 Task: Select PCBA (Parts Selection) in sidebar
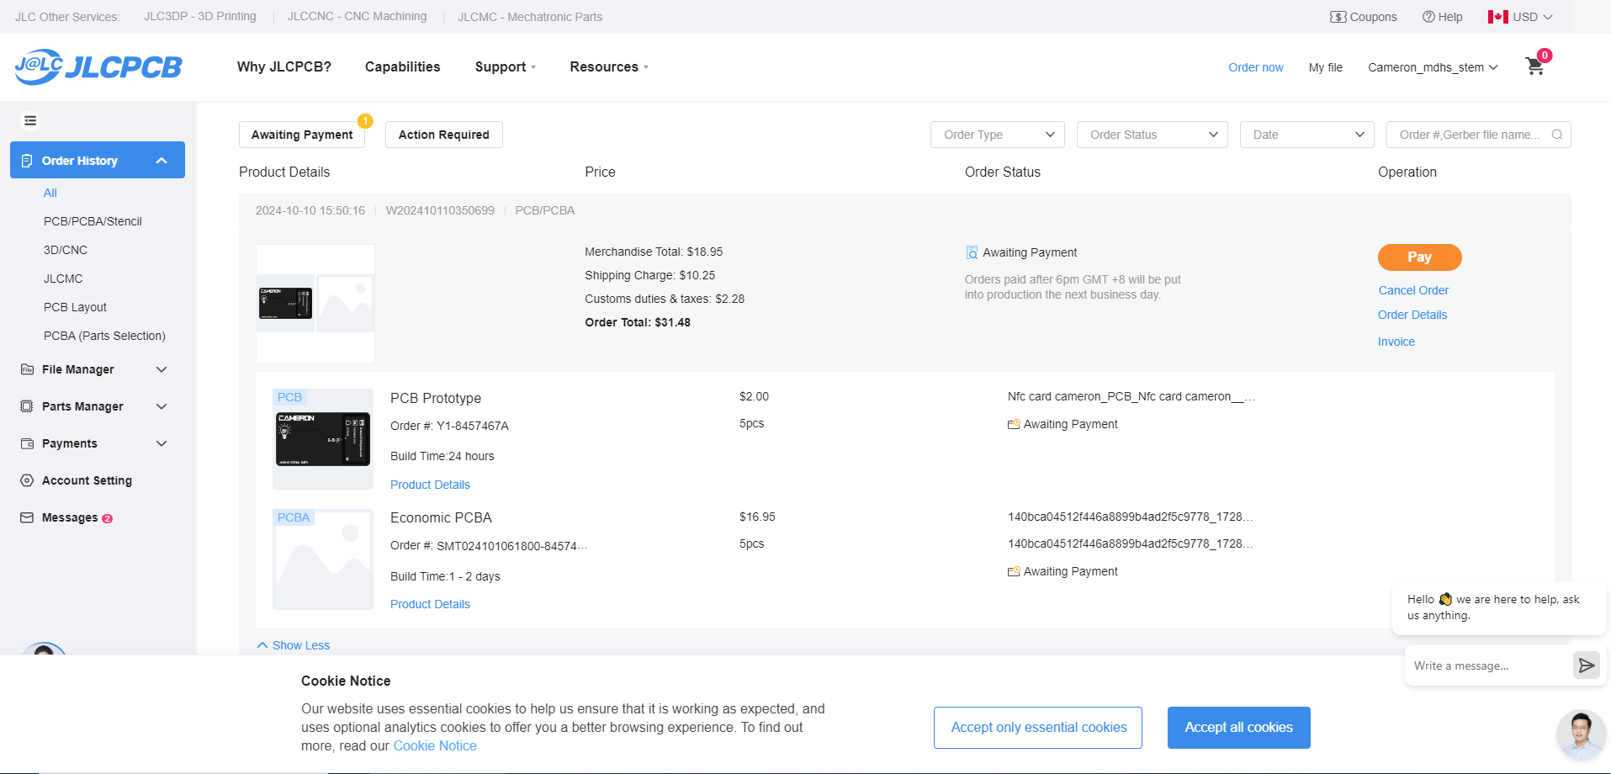[x=104, y=336]
